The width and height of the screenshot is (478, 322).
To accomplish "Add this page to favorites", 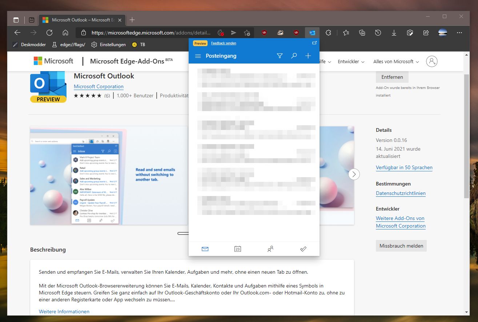I will tap(247, 33).
